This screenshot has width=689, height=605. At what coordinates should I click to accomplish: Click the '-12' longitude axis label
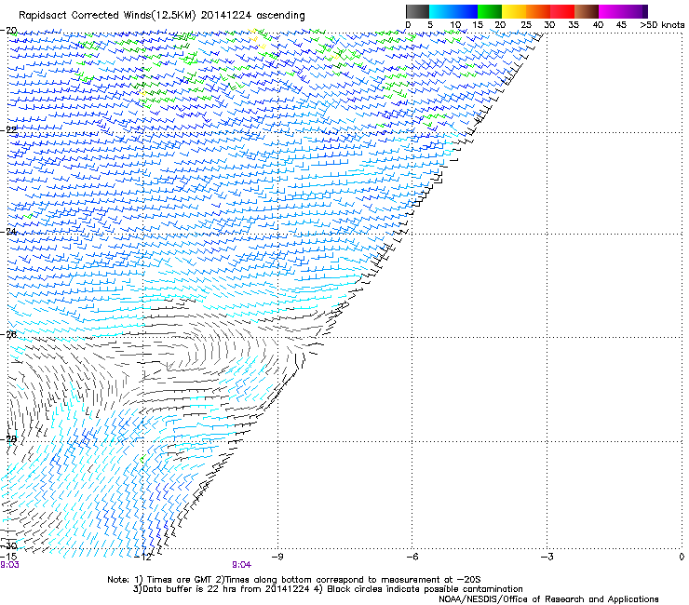click(x=143, y=557)
